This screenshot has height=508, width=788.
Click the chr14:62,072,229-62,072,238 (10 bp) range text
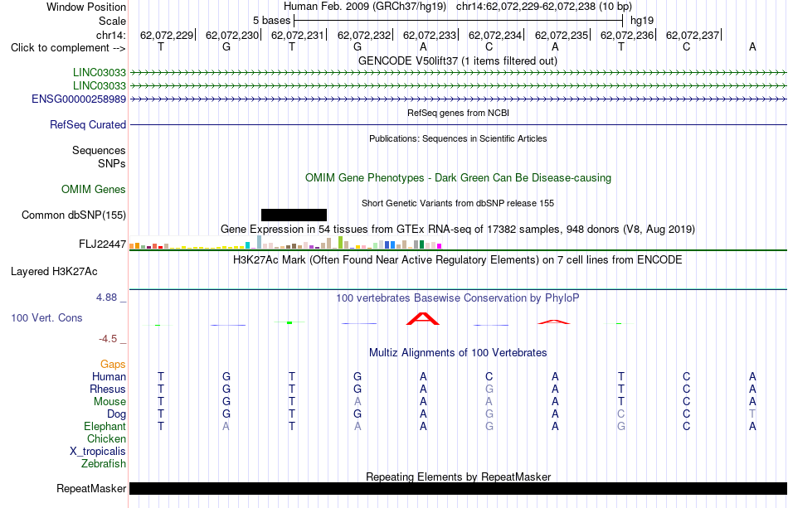tap(544, 7)
